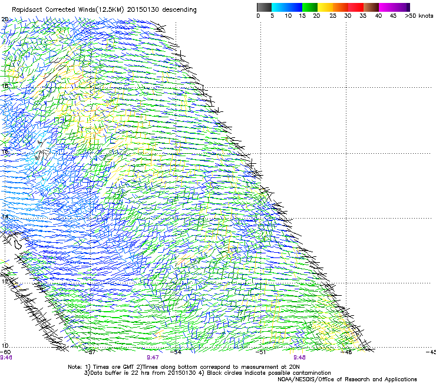This screenshot has height=383, width=436.
Task: Click the red 30-35 knots legend segment
Action: click(356, 8)
